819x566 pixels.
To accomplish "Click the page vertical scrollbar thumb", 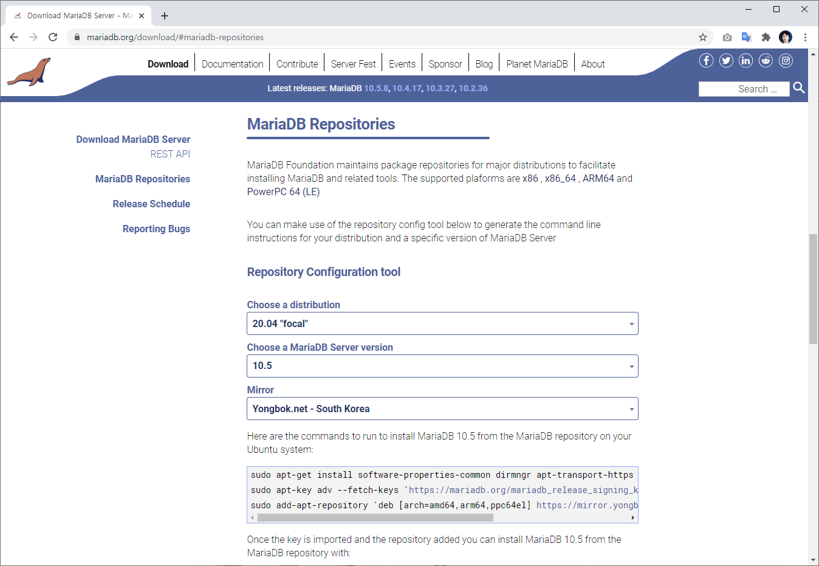I will click(813, 289).
